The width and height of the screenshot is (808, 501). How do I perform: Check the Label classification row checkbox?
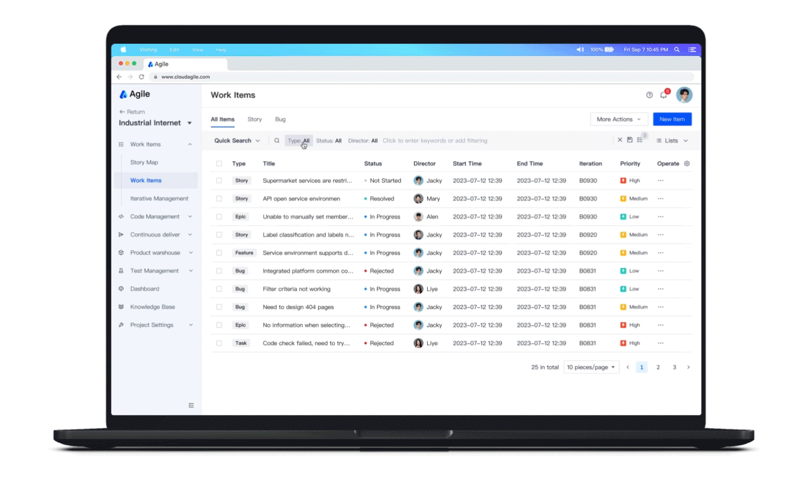pos(219,235)
